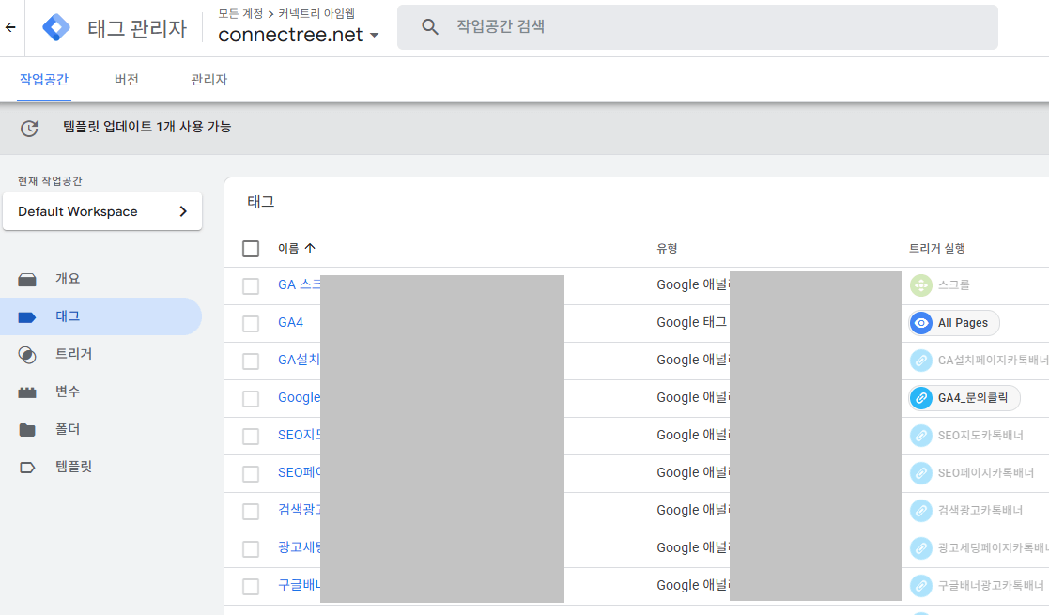
Task: Check the Google tag row checkbox
Action: (250, 398)
